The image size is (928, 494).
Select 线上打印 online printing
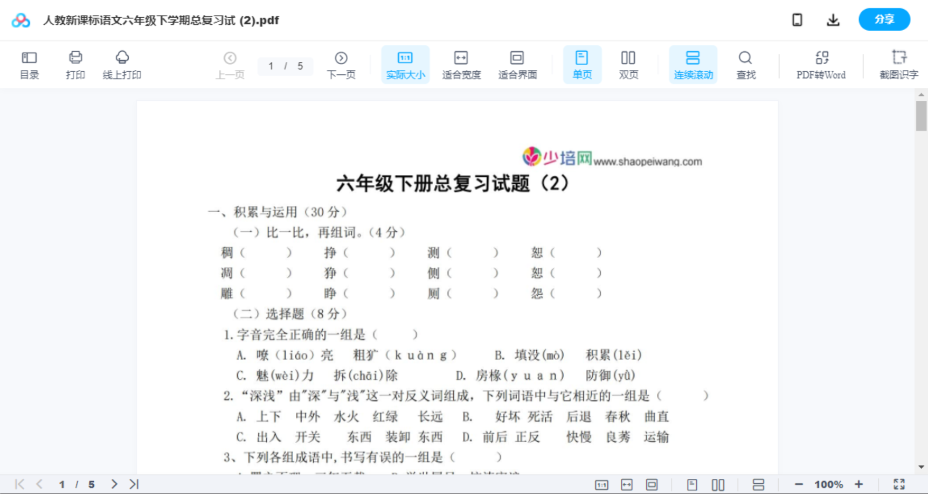(122, 64)
